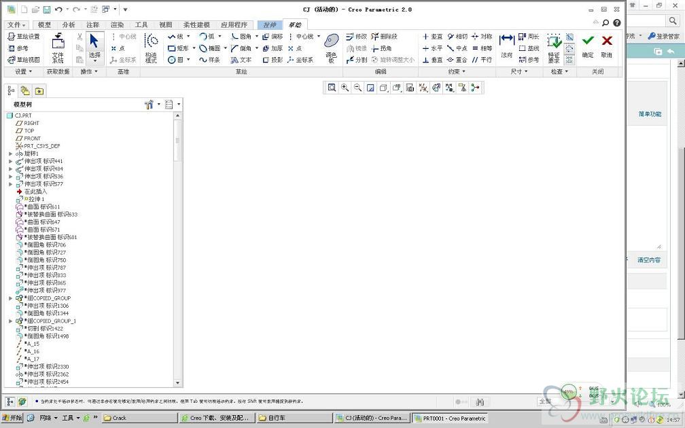Click 简单功能 in the background window
The image size is (685, 428).
point(650,114)
